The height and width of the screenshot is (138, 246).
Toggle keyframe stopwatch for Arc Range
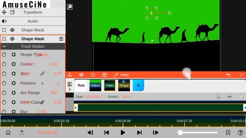[4, 93]
